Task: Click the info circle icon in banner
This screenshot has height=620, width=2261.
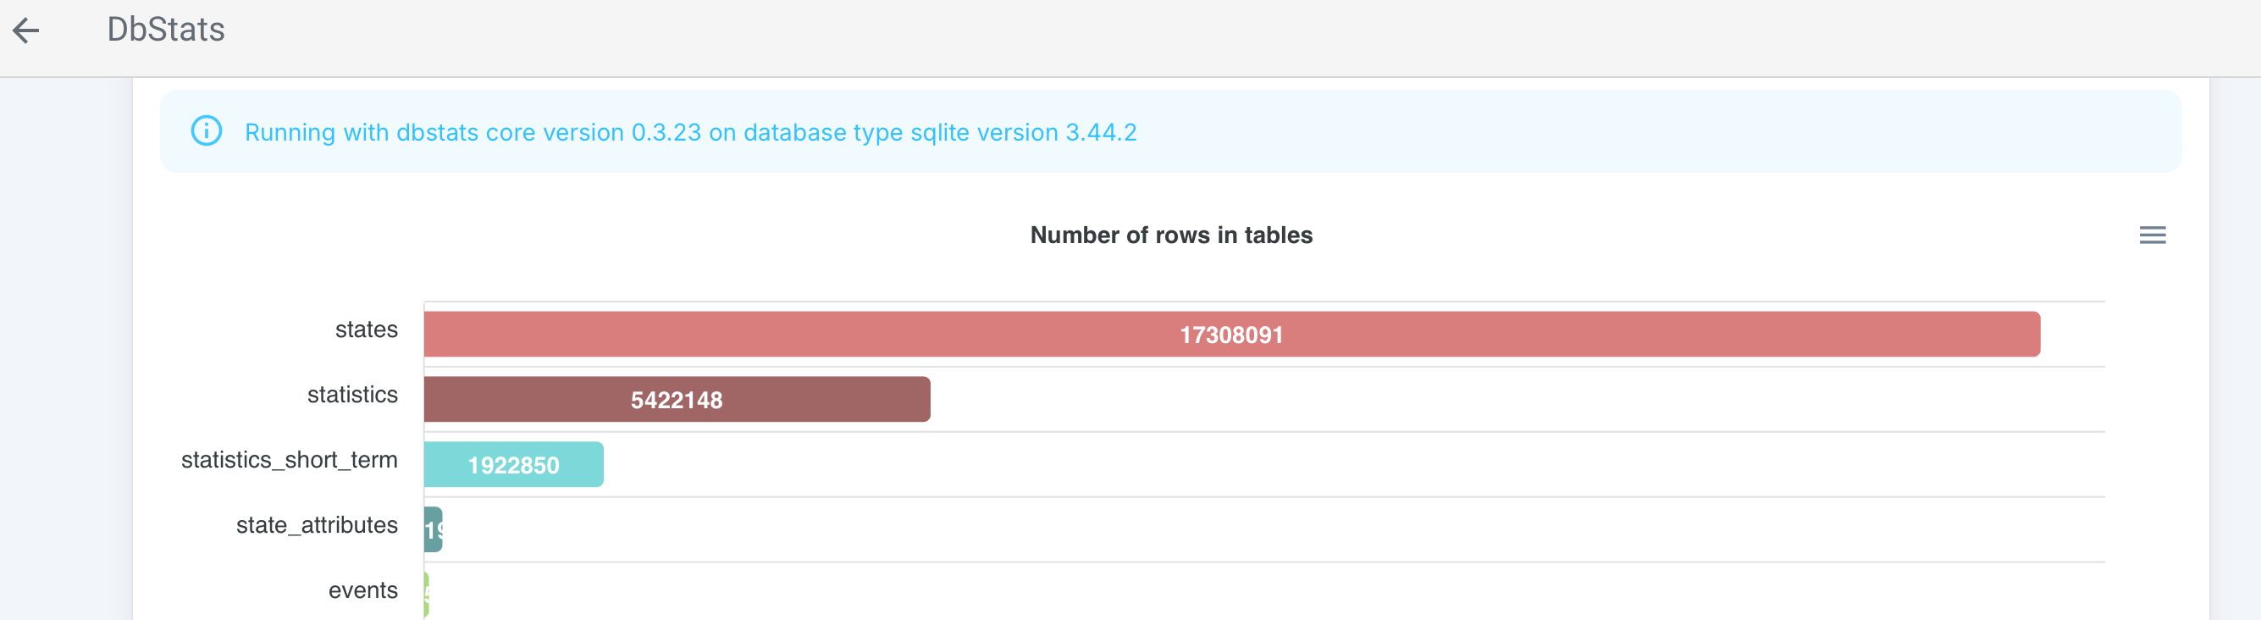Action: pyautogui.click(x=207, y=132)
